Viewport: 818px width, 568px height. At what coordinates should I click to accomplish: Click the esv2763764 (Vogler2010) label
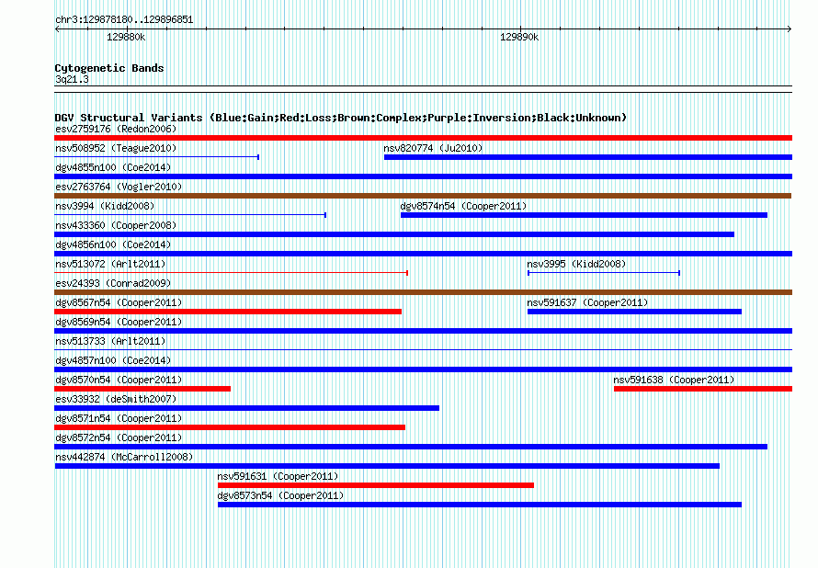(119, 187)
